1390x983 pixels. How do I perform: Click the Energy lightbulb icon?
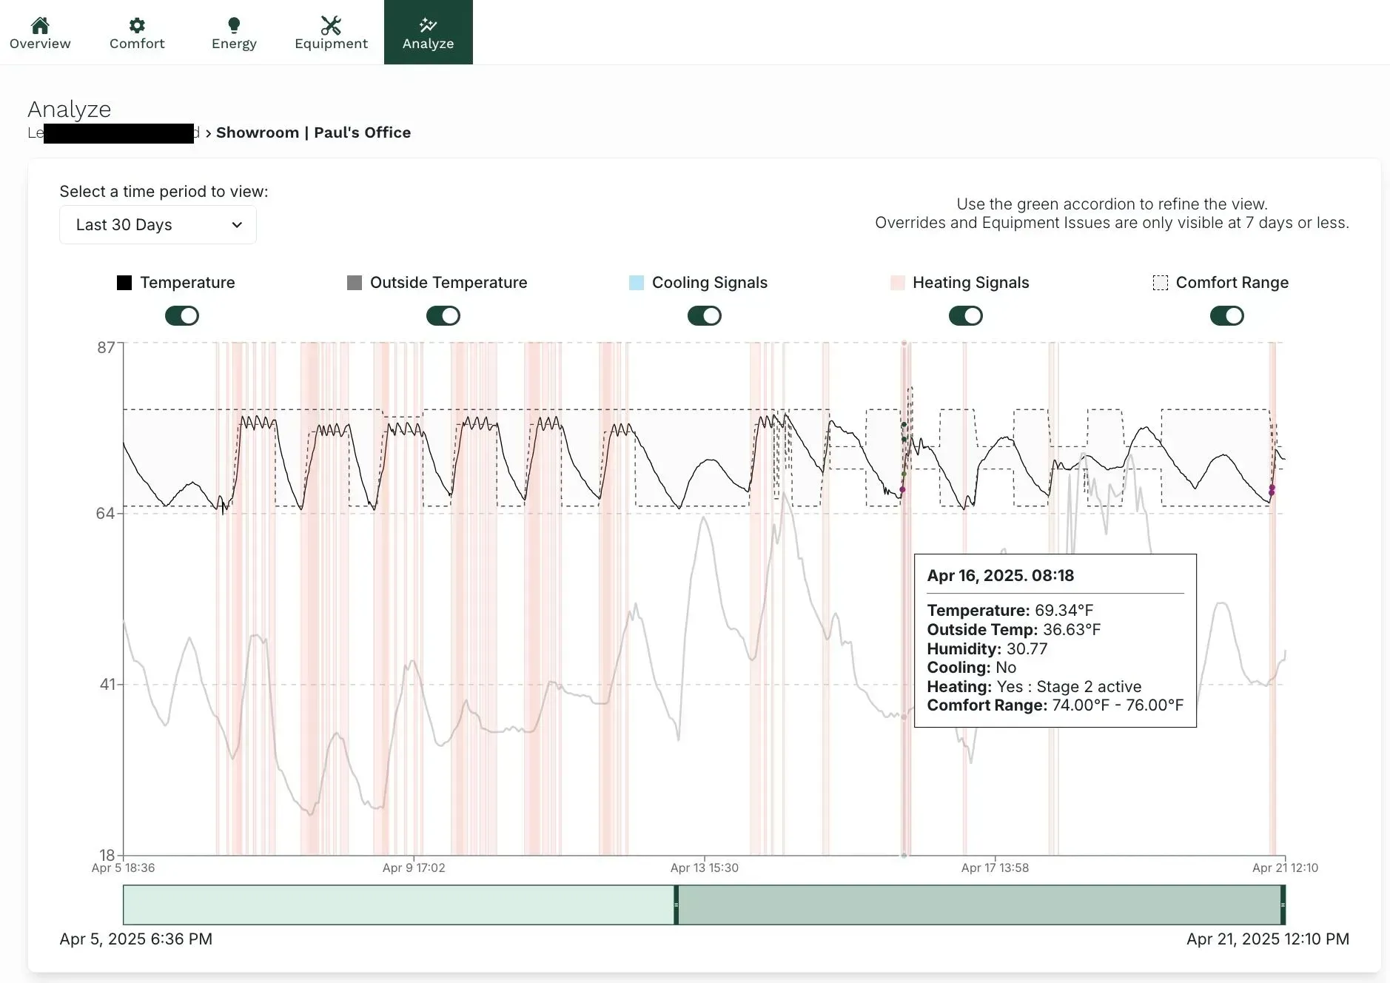click(x=234, y=26)
